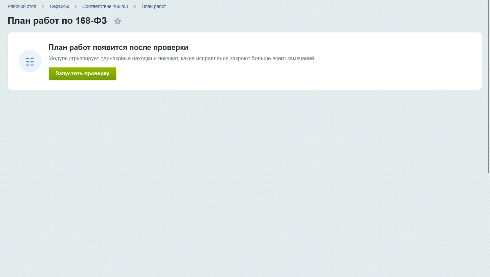Click the description text starting with Модуль сгруппирует

pyautogui.click(x=182, y=59)
